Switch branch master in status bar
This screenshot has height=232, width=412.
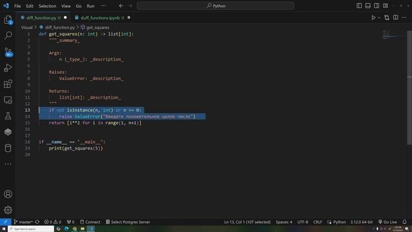[x=23, y=222]
